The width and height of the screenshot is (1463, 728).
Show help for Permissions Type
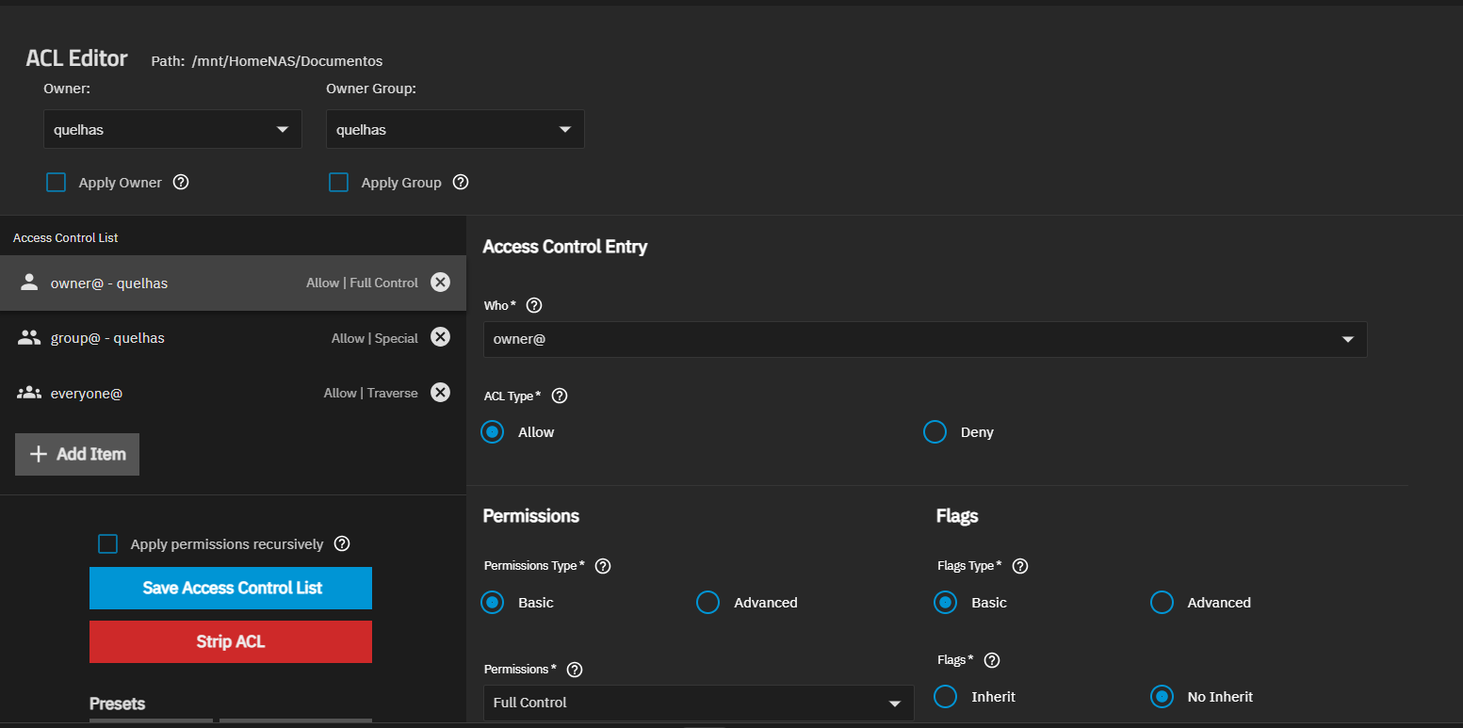[x=603, y=567]
